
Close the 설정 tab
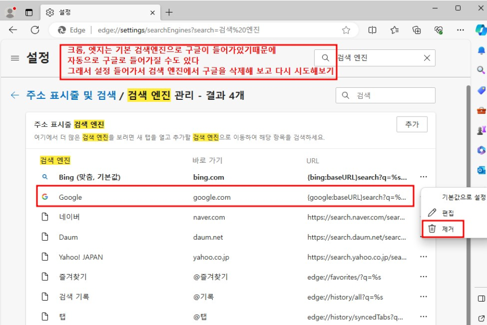pos(152,12)
